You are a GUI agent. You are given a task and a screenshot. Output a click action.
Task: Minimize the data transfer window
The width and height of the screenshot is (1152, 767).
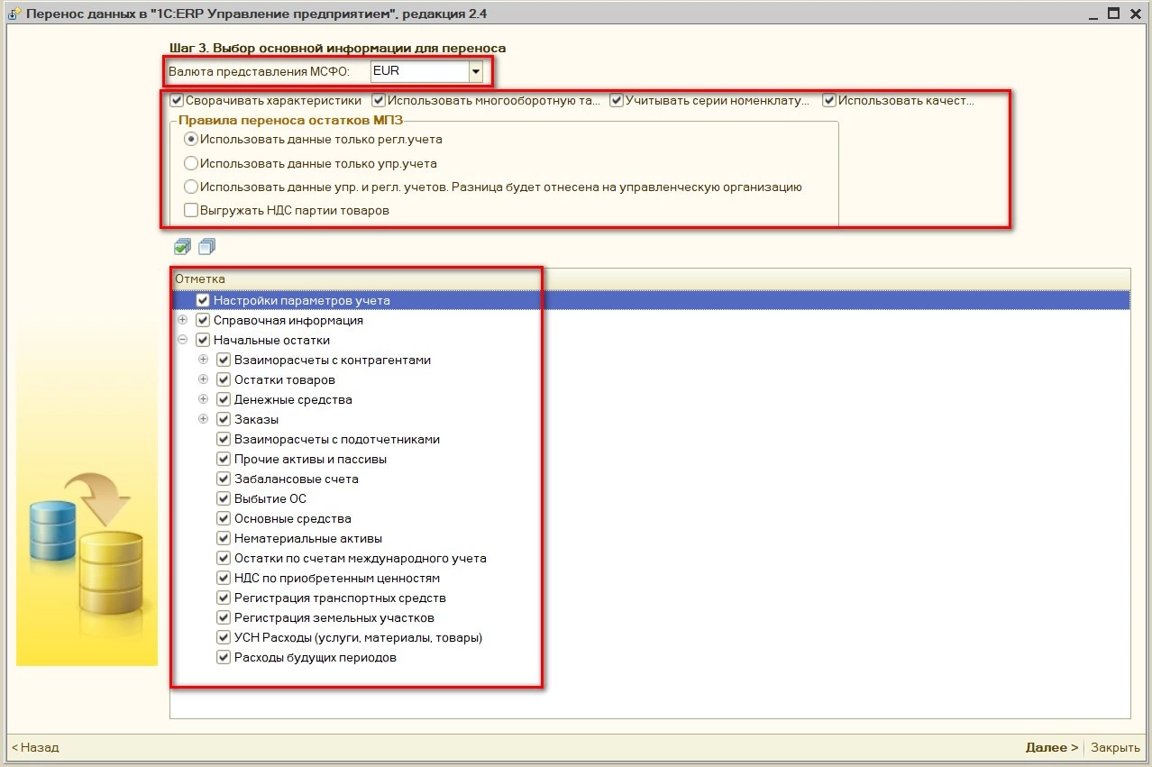pyautogui.click(x=1093, y=14)
